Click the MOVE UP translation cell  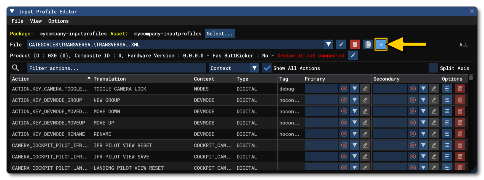coord(142,123)
